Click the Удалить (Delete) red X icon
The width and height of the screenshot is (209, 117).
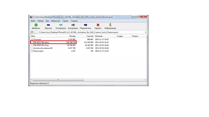pos(98,25)
